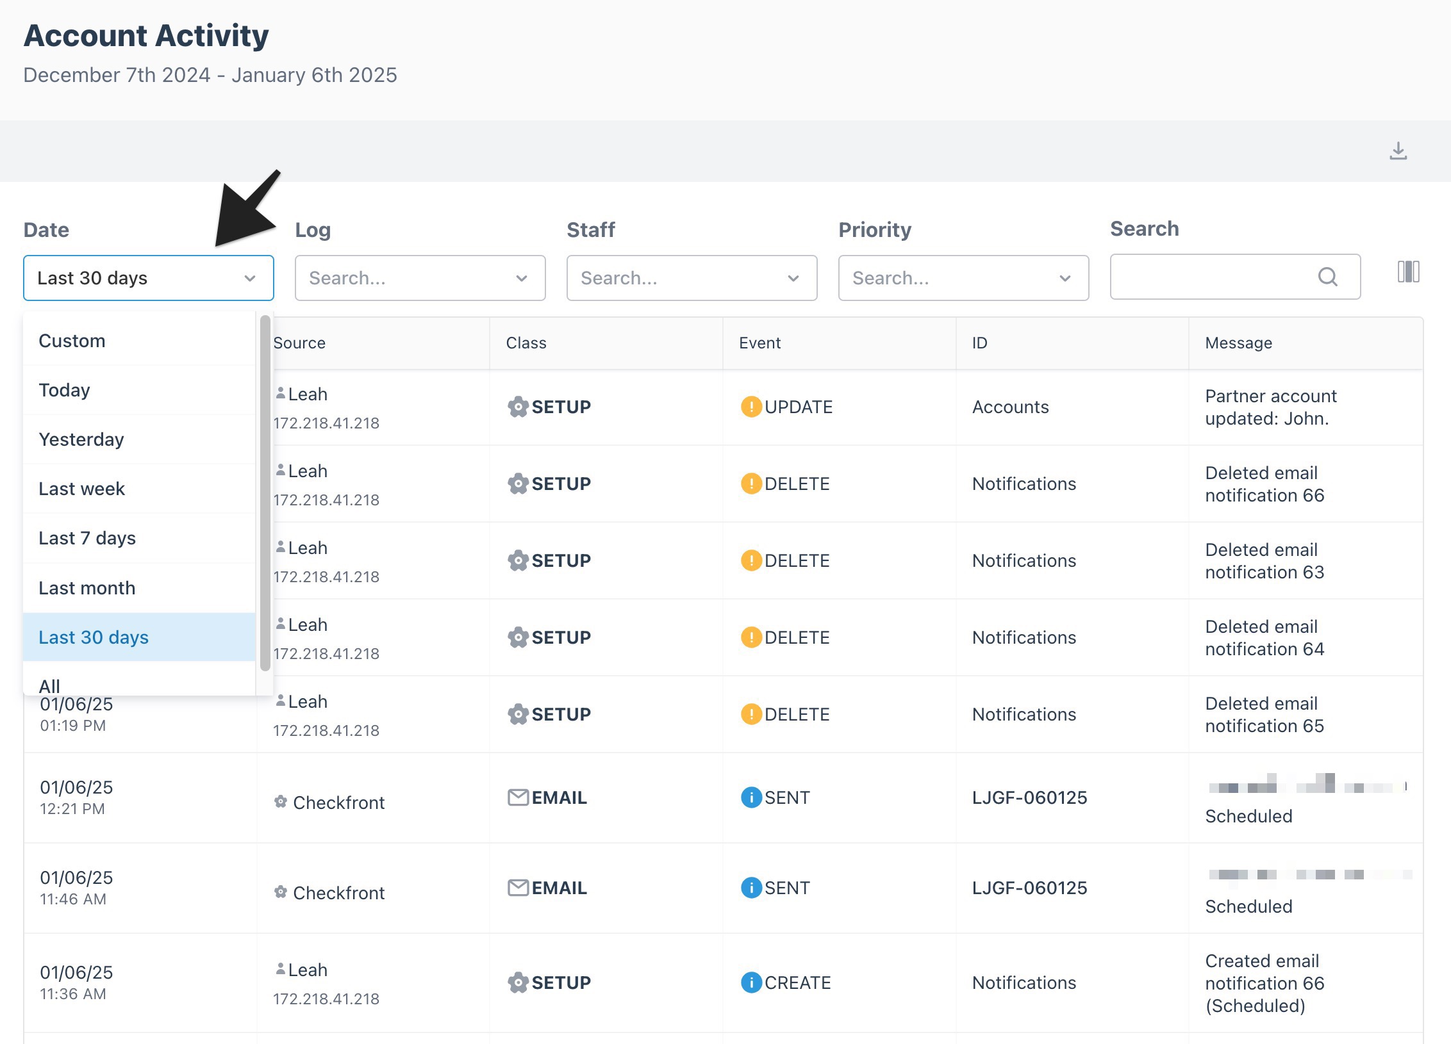Open the Log filter dropdown
Viewport: 1451px width, 1044px height.
click(x=420, y=278)
